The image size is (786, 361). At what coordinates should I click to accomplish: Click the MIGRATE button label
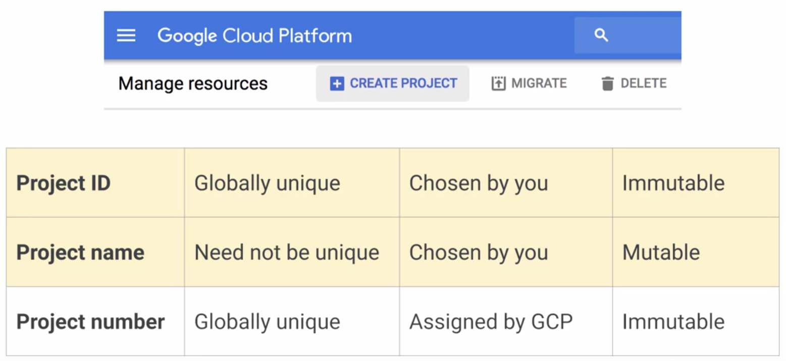[x=539, y=83]
